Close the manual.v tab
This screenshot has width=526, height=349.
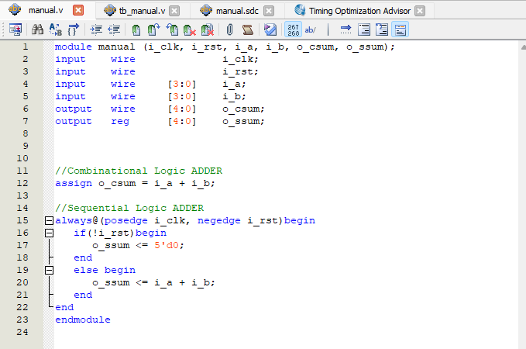[77, 11]
